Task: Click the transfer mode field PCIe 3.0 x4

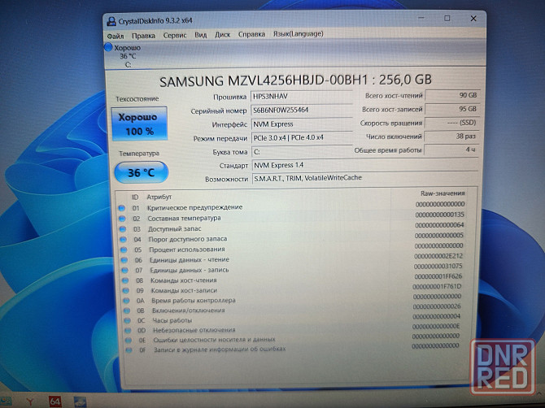Action: pyautogui.click(x=301, y=138)
